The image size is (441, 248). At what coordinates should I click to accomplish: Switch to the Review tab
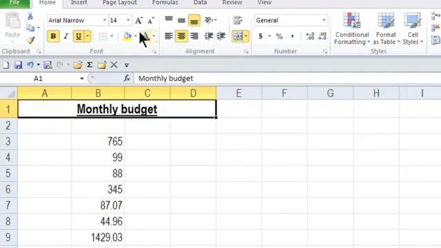tap(232, 3)
